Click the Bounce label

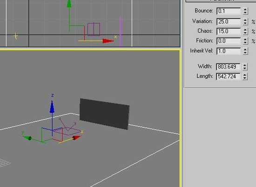click(204, 11)
